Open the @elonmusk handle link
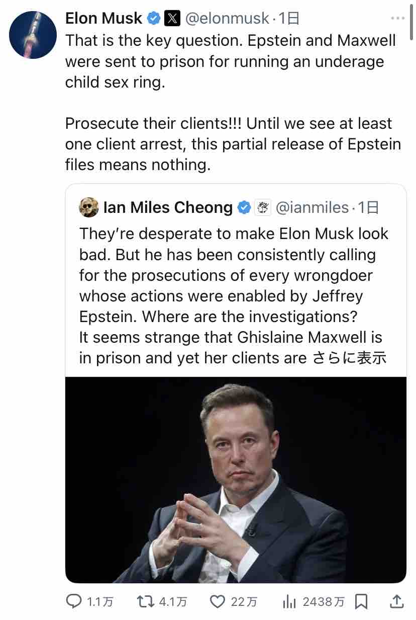The width and height of the screenshot is (416, 620). click(227, 19)
